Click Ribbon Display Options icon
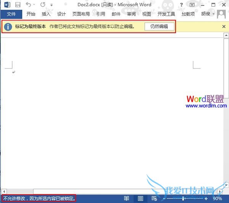The width and height of the screenshot is (229, 203). [x=192, y=5]
